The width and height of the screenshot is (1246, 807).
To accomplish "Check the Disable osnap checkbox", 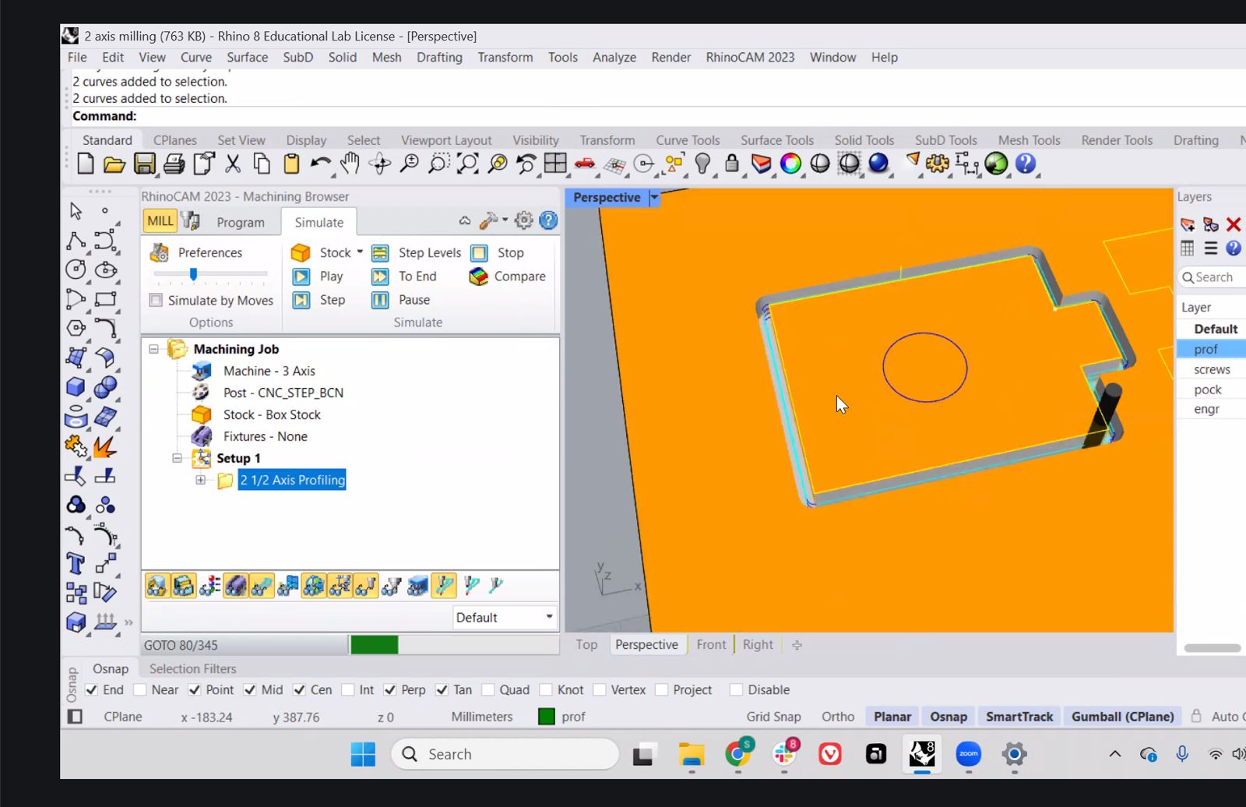I will click(736, 690).
